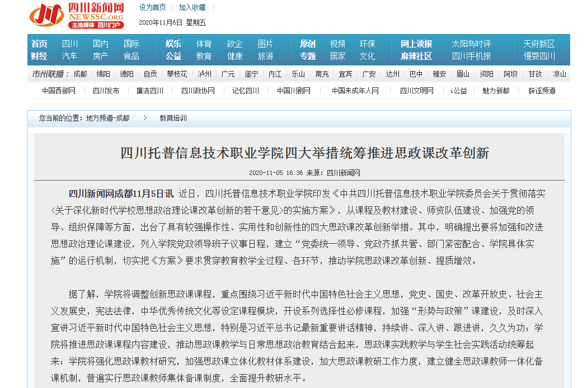Open the 凉山 city link

(559, 74)
